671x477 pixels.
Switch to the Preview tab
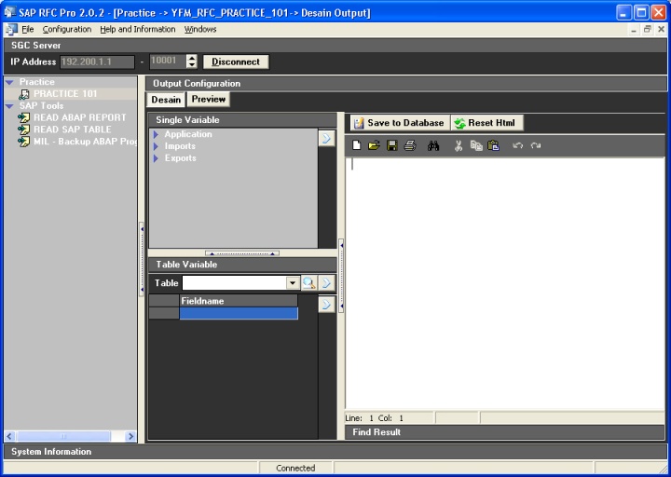click(209, 100)
